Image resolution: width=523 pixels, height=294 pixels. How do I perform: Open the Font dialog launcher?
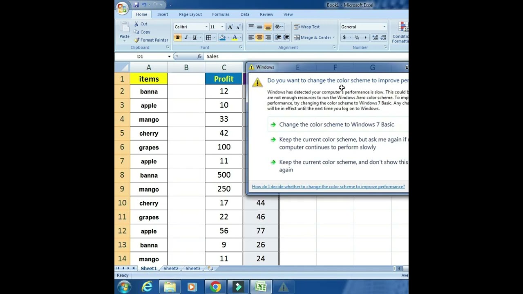(x=241, y=47)
